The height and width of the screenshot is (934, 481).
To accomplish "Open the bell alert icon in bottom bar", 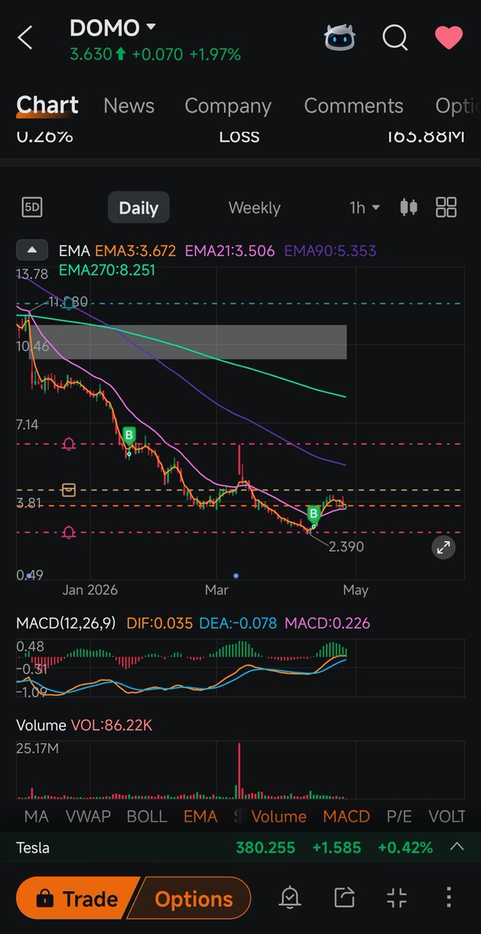I will pyautogui.click(x=290, y=898).
